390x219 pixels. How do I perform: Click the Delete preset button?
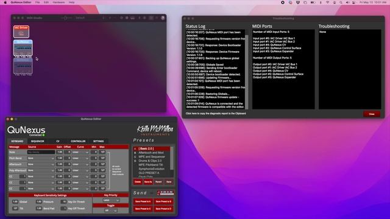point(138,182)
